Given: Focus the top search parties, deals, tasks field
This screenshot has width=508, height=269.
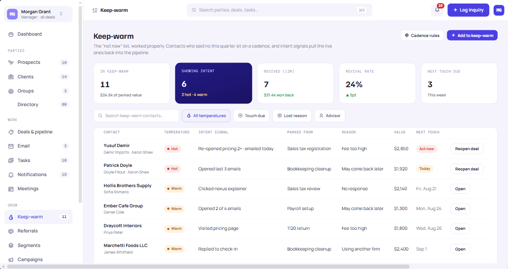Looking at the screenshot, I should tap(279, 10).
